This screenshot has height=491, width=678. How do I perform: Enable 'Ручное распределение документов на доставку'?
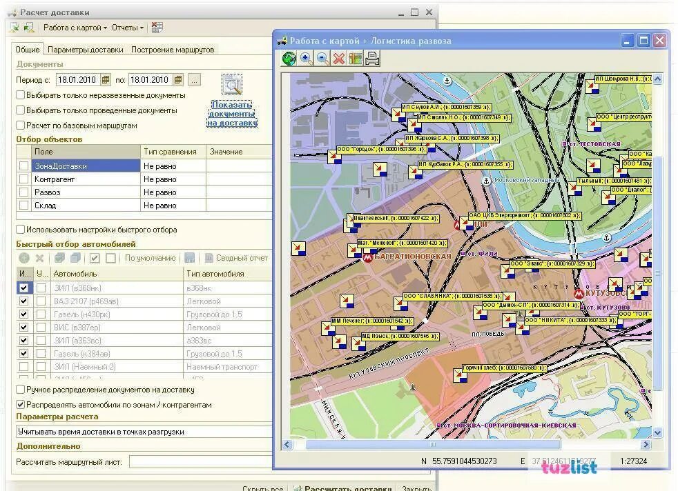(20, 390)
